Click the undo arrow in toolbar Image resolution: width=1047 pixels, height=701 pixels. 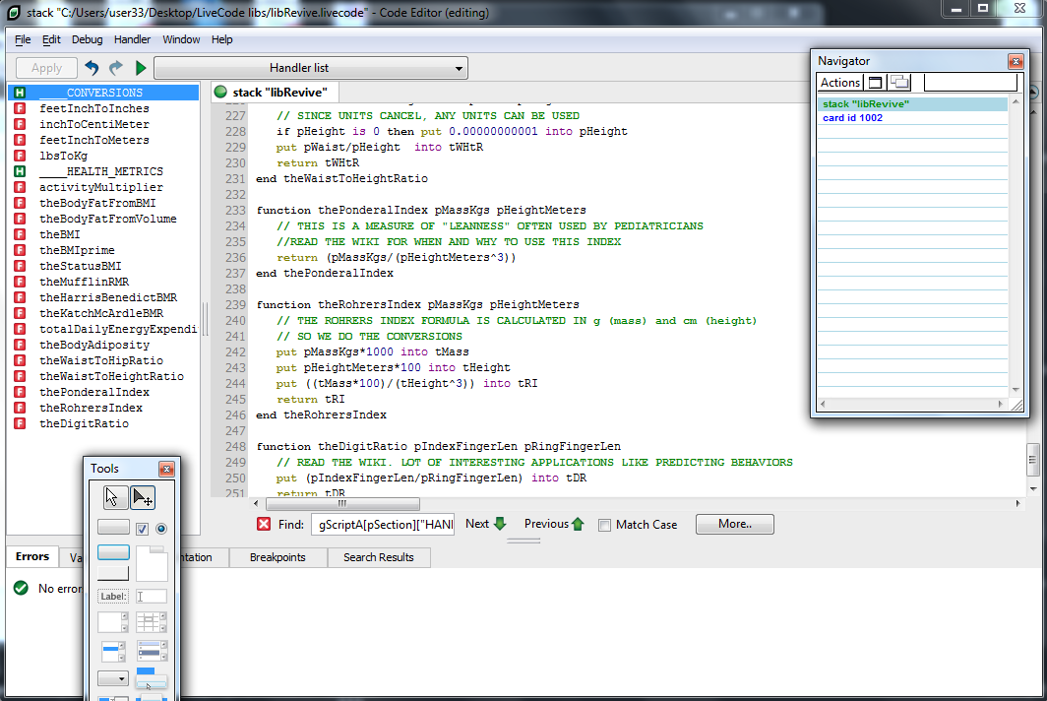(92, 68)
